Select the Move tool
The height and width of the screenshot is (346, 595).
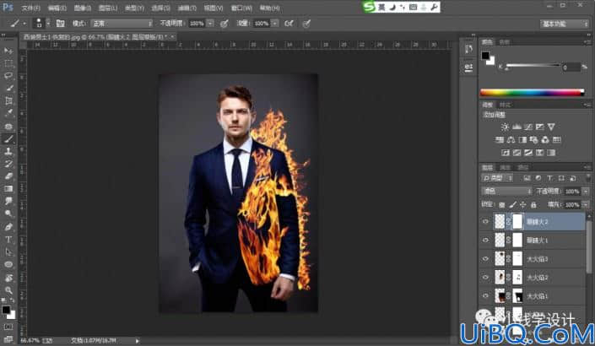pos(8,51)
